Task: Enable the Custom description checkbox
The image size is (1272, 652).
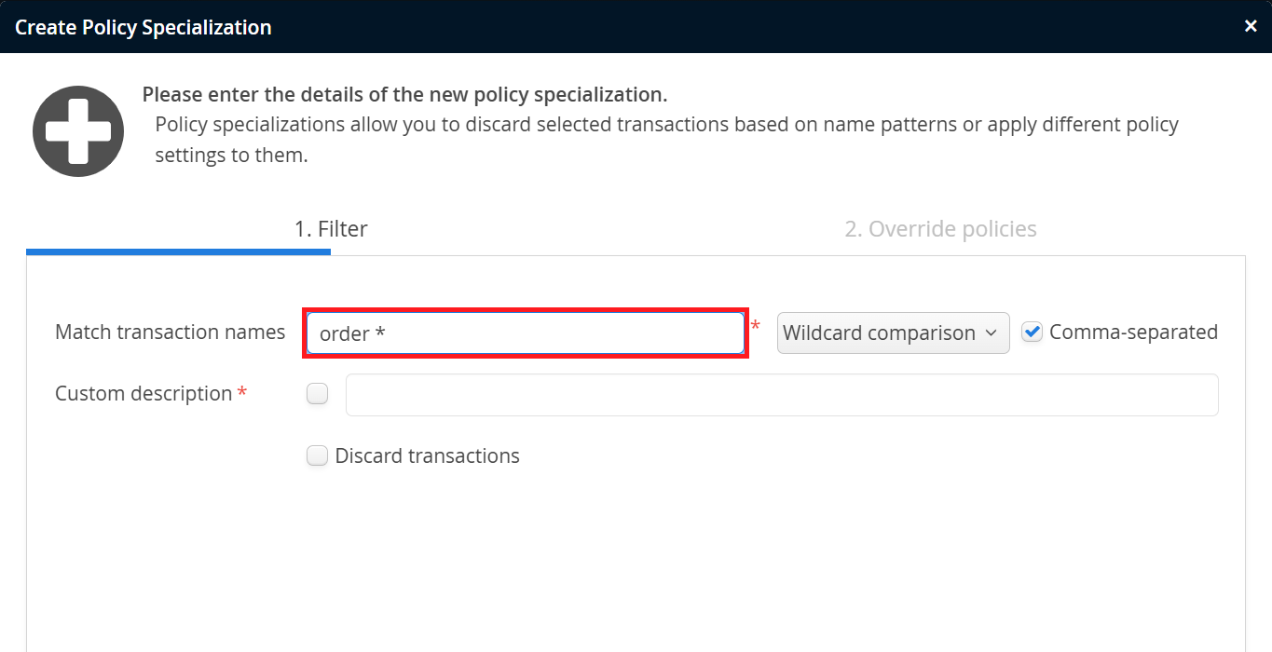Action: pos(318,394)
